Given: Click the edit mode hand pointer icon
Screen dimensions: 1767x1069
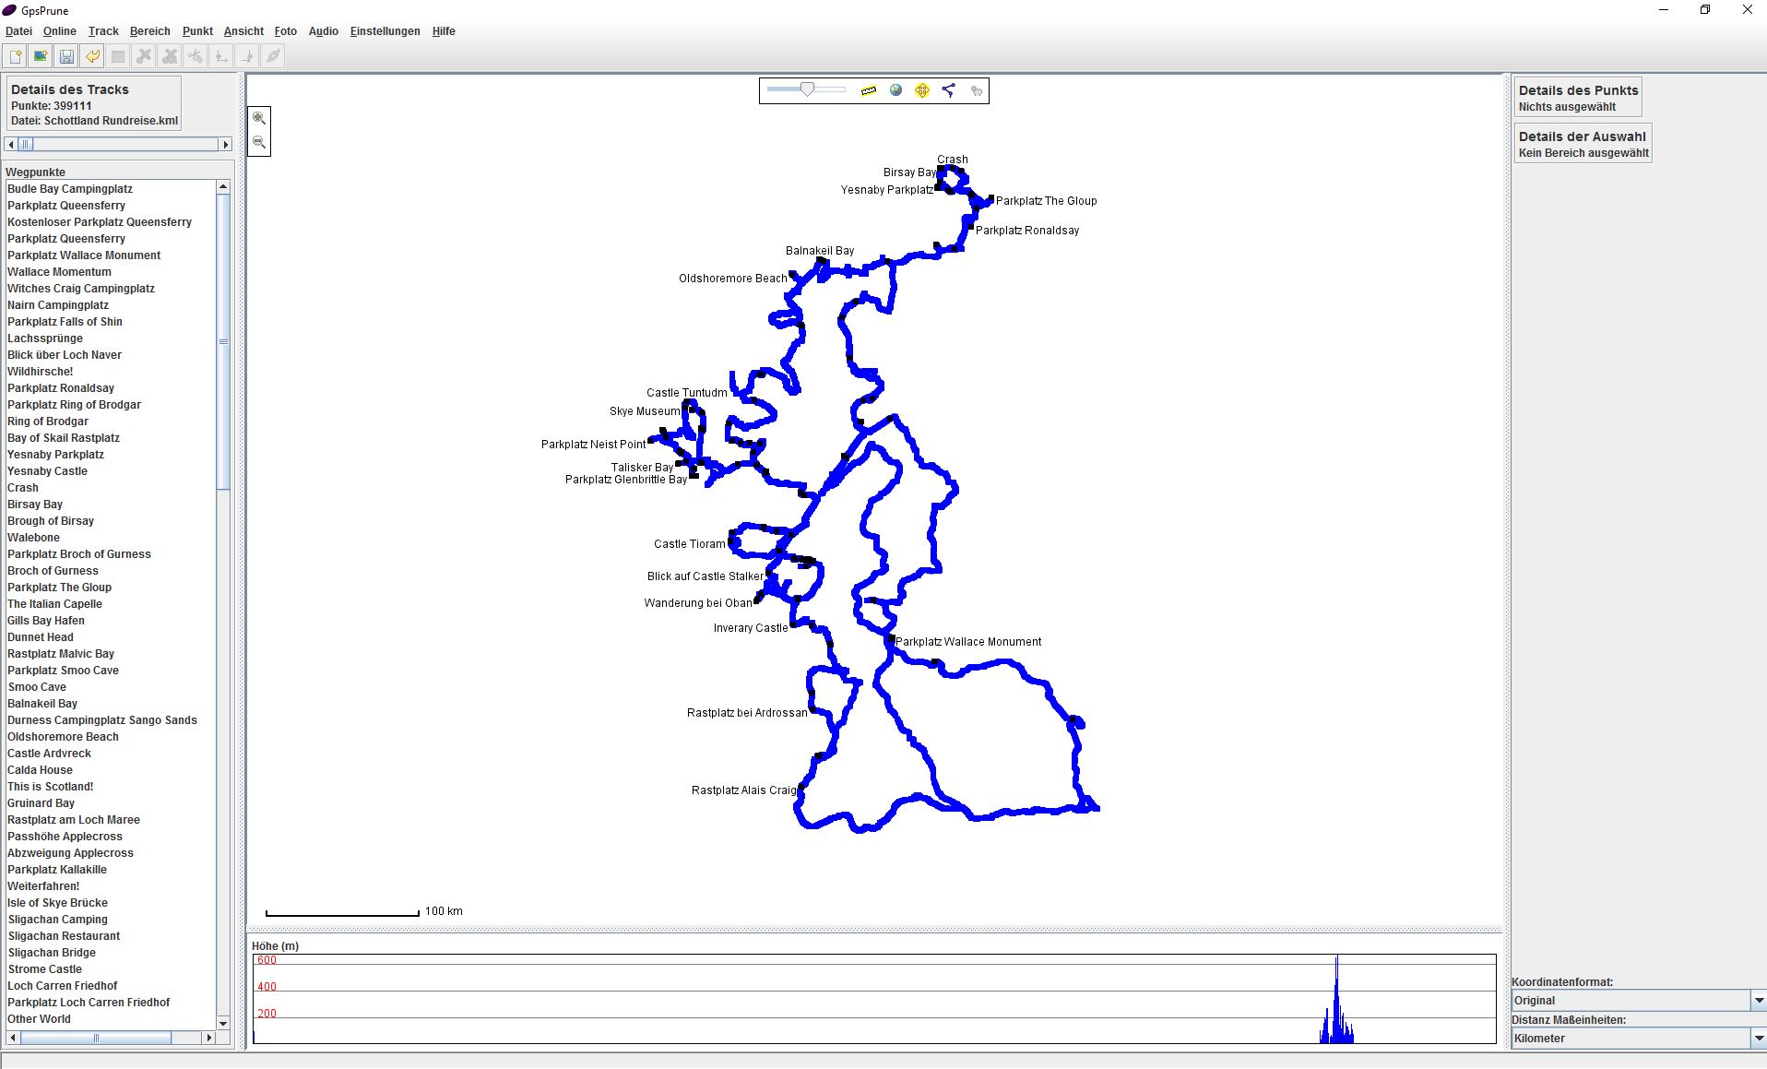Looking at the screenshot, I should 977,90.
